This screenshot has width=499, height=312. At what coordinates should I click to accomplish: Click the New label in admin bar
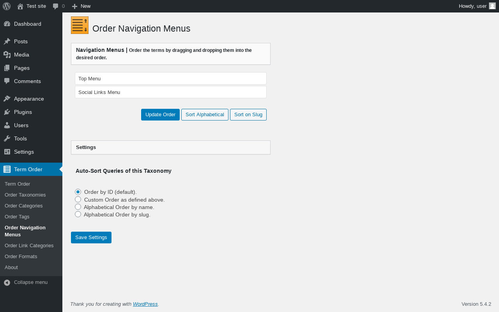point(85,6)
